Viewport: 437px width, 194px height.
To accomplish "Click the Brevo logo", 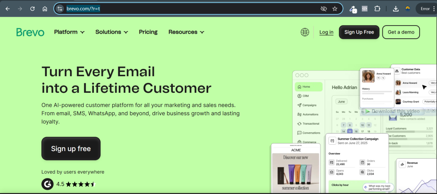I will click(30, 32).
